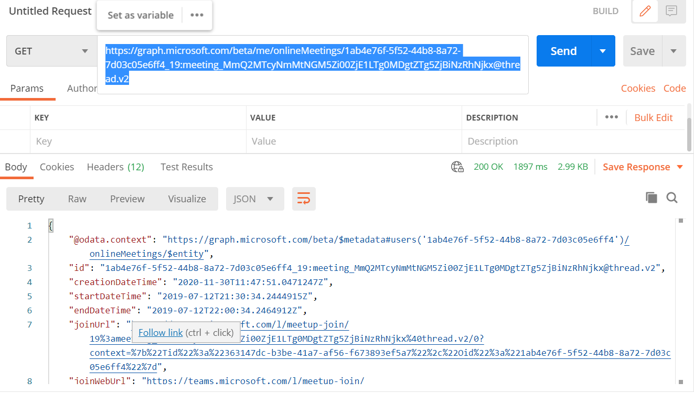The width and height of the screenshot is (694, 393).
Task: Switch to the Params tab
Action: click(27, 88)
